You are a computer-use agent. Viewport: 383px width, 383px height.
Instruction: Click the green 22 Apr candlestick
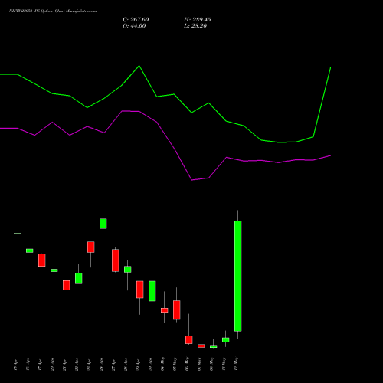[x=79, y=278]
